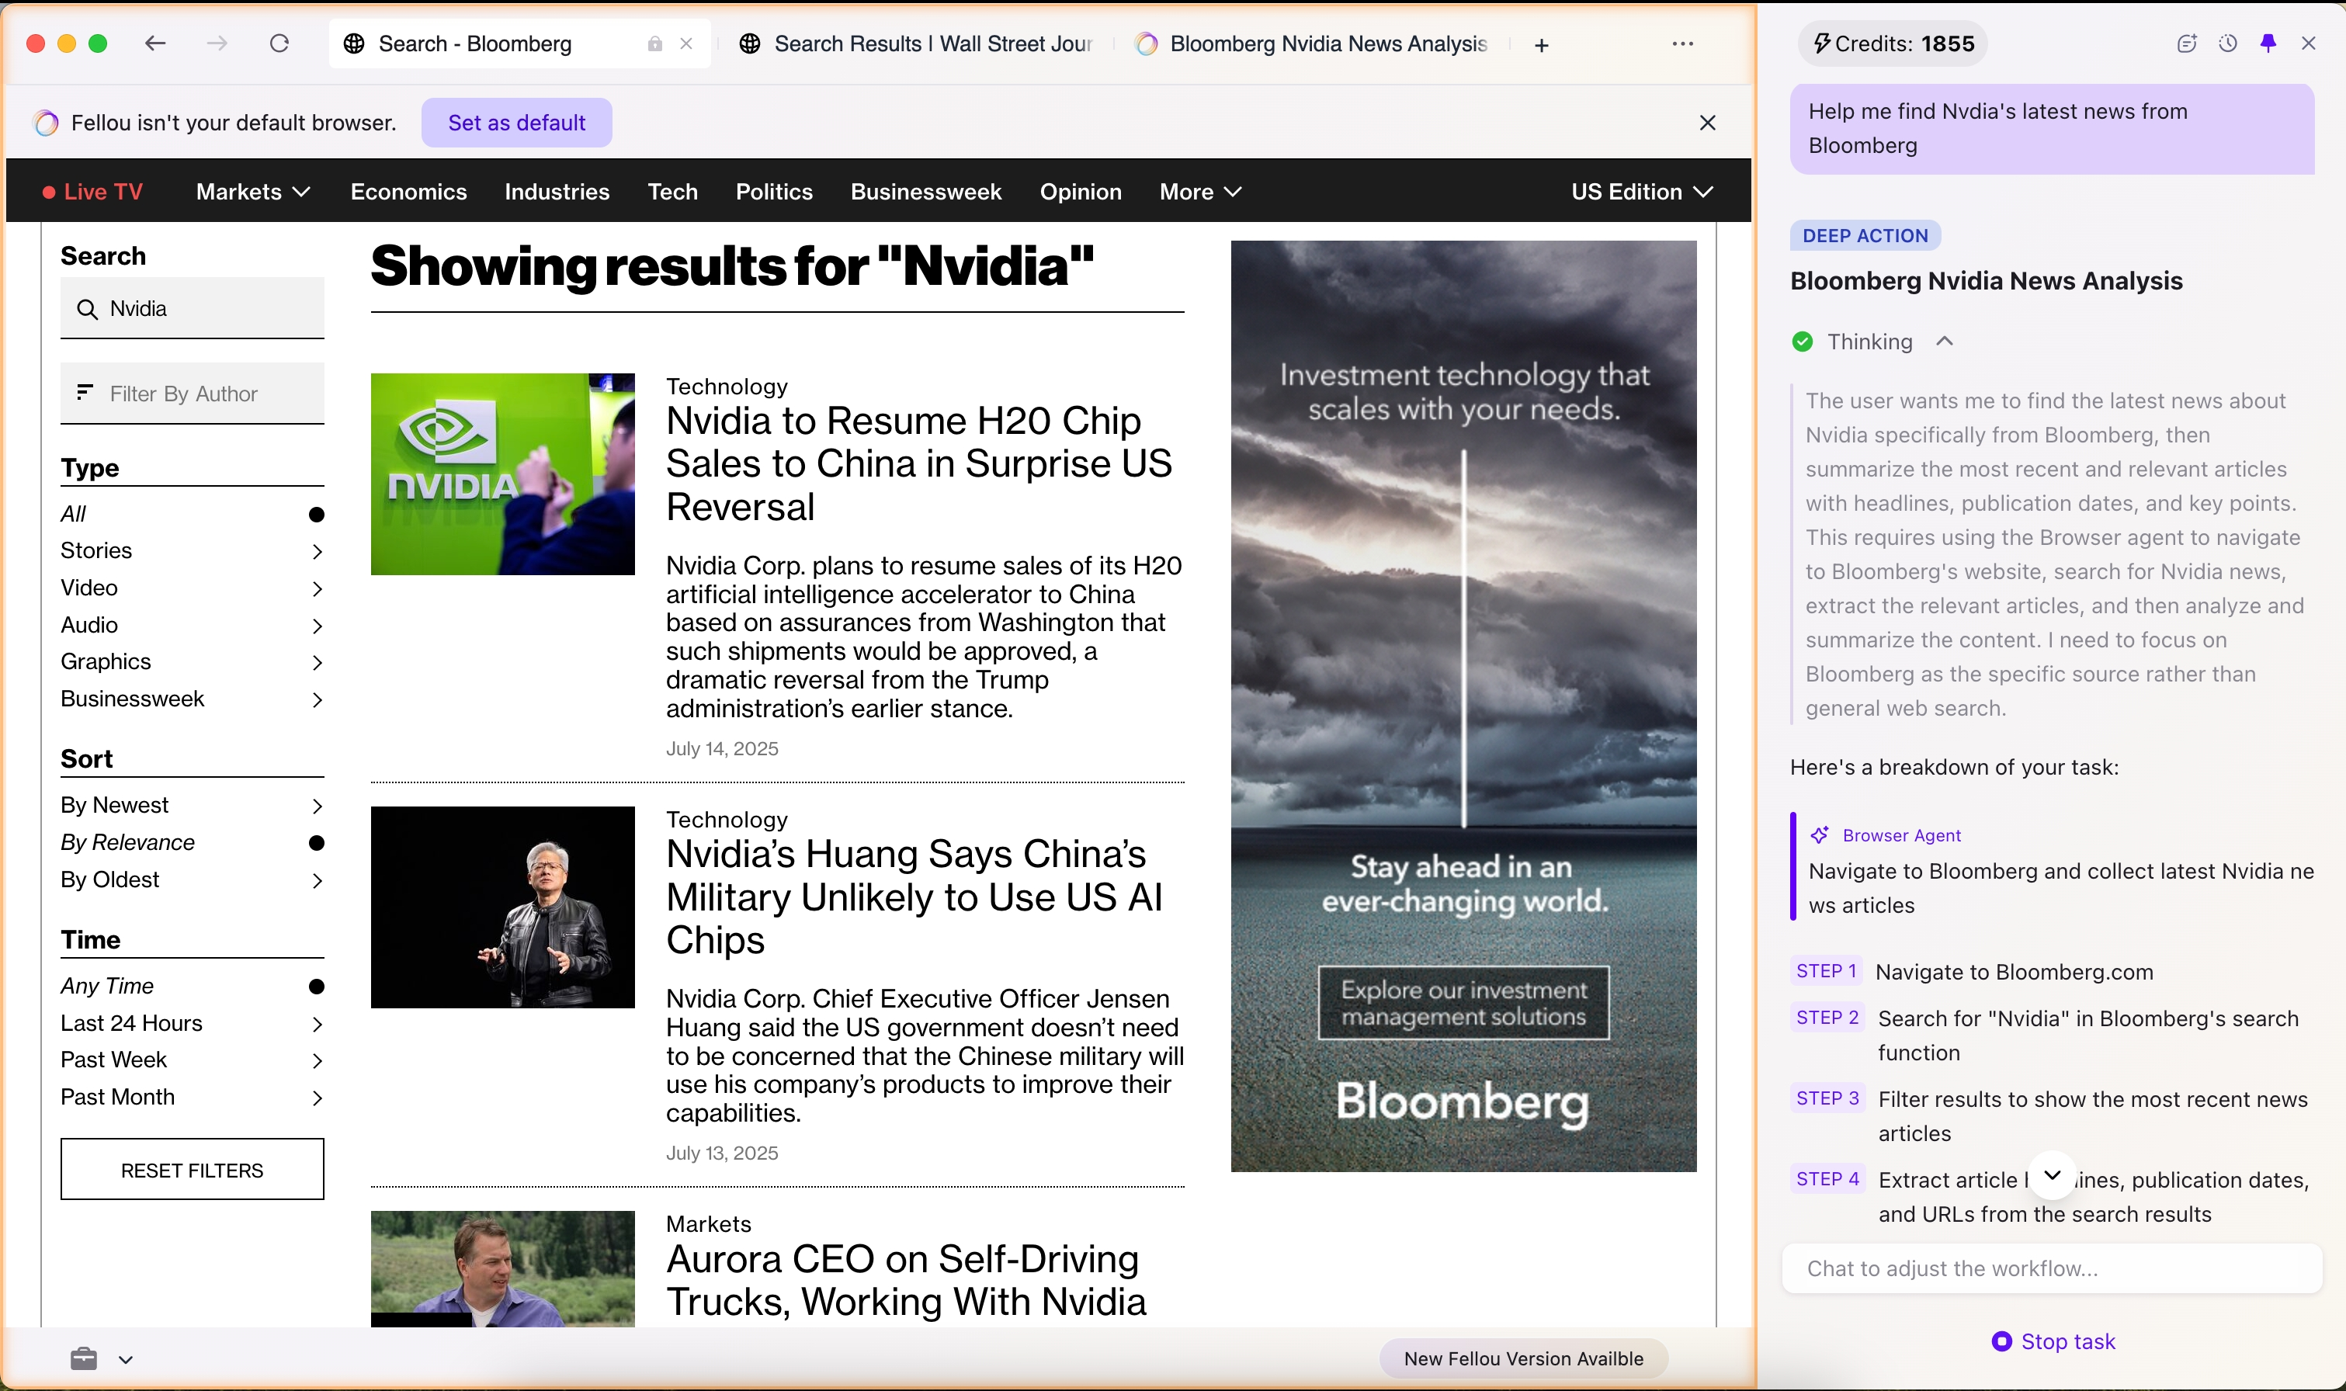Open the US Edition selector
2346x1391 pixels.
pos(1643,191)
